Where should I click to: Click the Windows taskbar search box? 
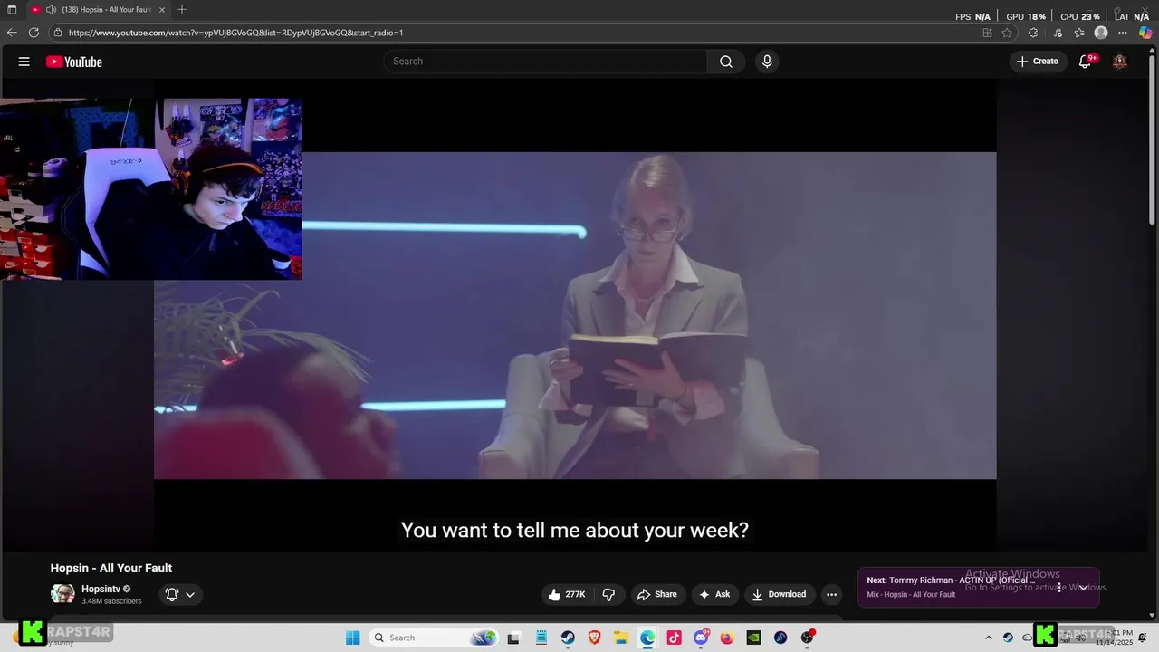[x=435, y=638]
